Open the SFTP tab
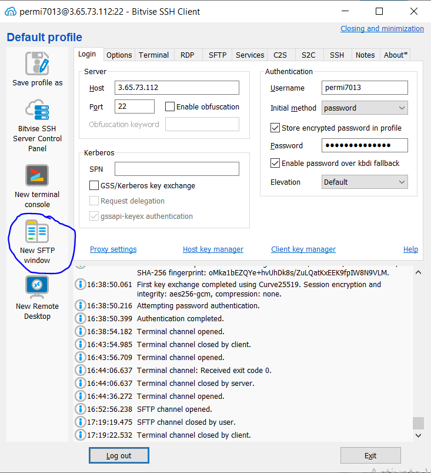This screenshot has height=473, width=431. (x=218, y=55)
